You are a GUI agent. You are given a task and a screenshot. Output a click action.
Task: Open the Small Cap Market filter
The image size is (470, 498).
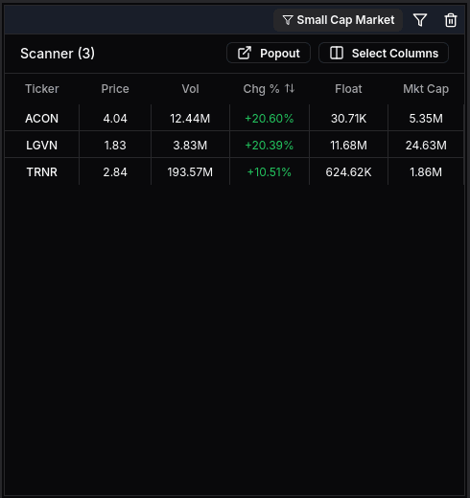pyautogui.click(x=338, y=20)
